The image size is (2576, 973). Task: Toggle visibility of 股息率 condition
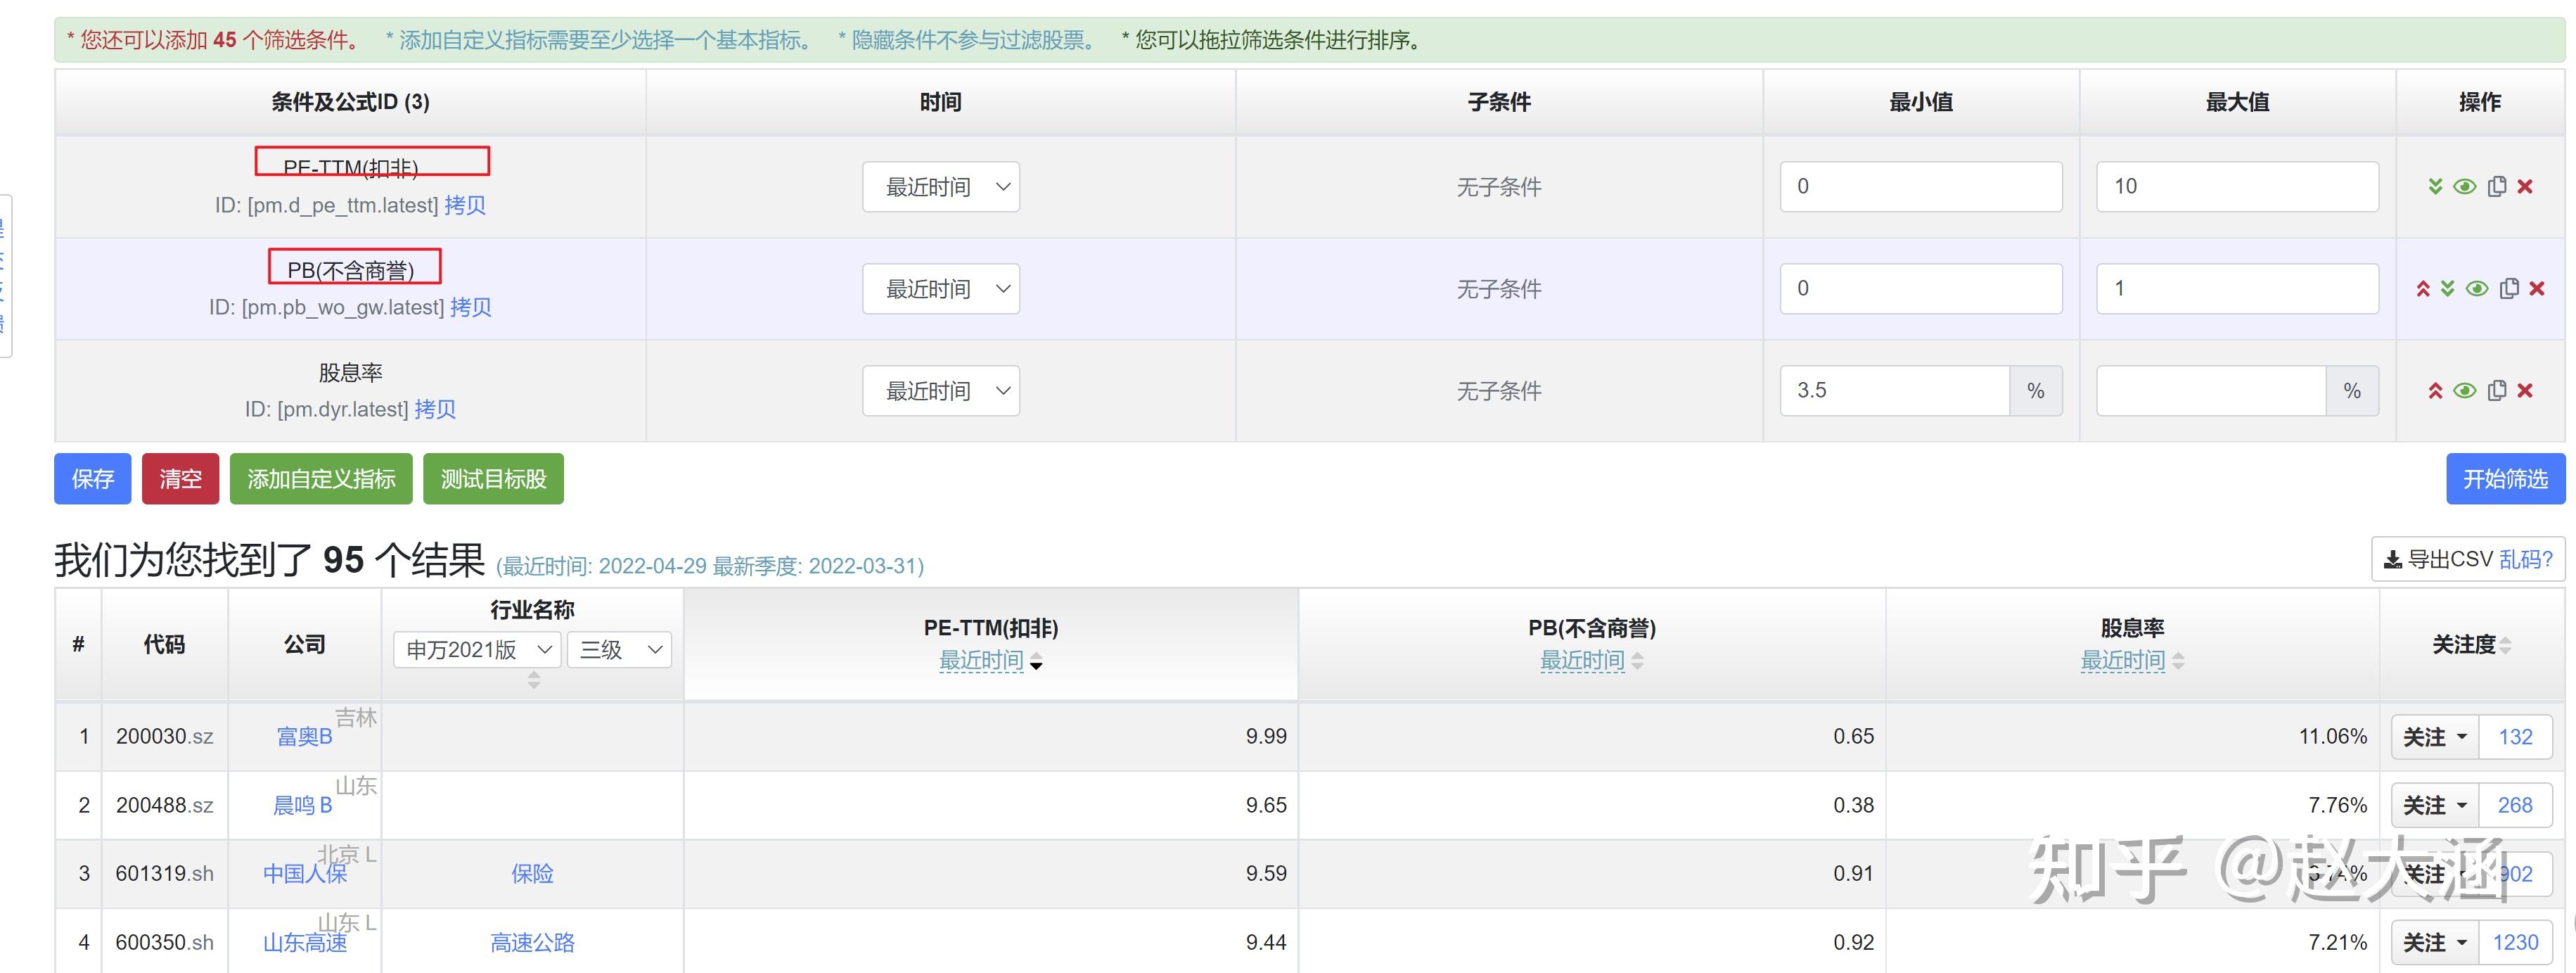click(2465, 391)
